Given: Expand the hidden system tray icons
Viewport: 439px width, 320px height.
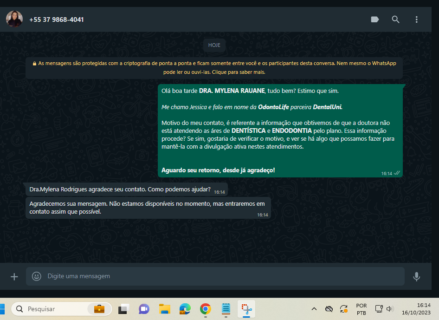Looking at the screenshot, I should (x=314, y=309).
